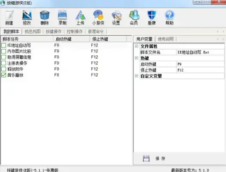Sort by 启动热键 column header
This screenshot has width=226, height=172.
[x=71, y=39]
